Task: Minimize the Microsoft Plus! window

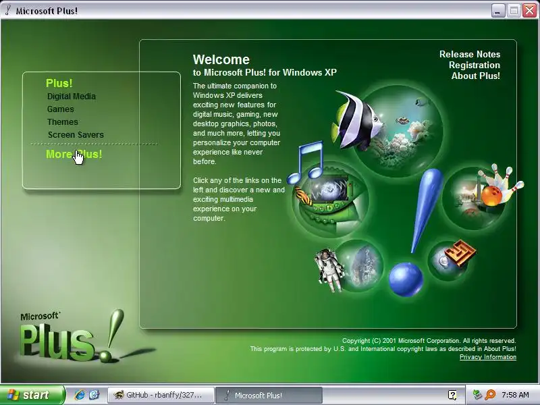Action: tap(497, 11)
